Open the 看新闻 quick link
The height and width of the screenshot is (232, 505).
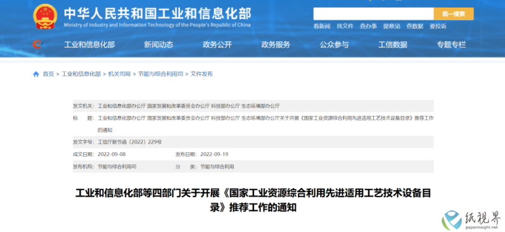[322, 27]
